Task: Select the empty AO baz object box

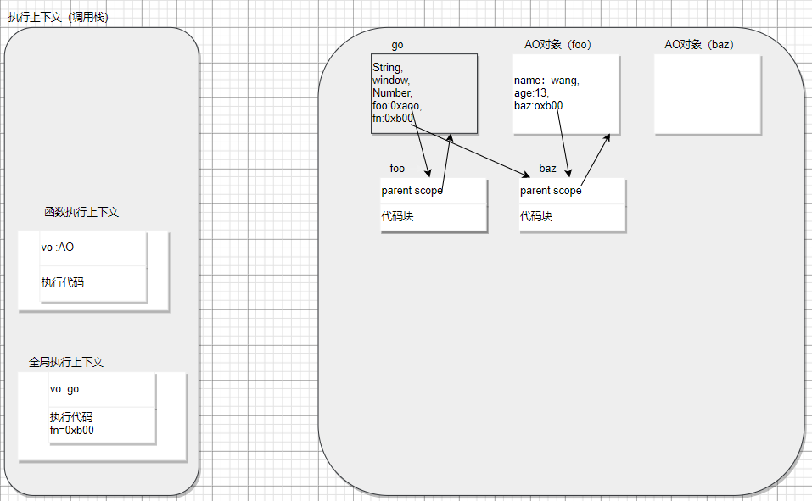Action: tap(708, 95)
